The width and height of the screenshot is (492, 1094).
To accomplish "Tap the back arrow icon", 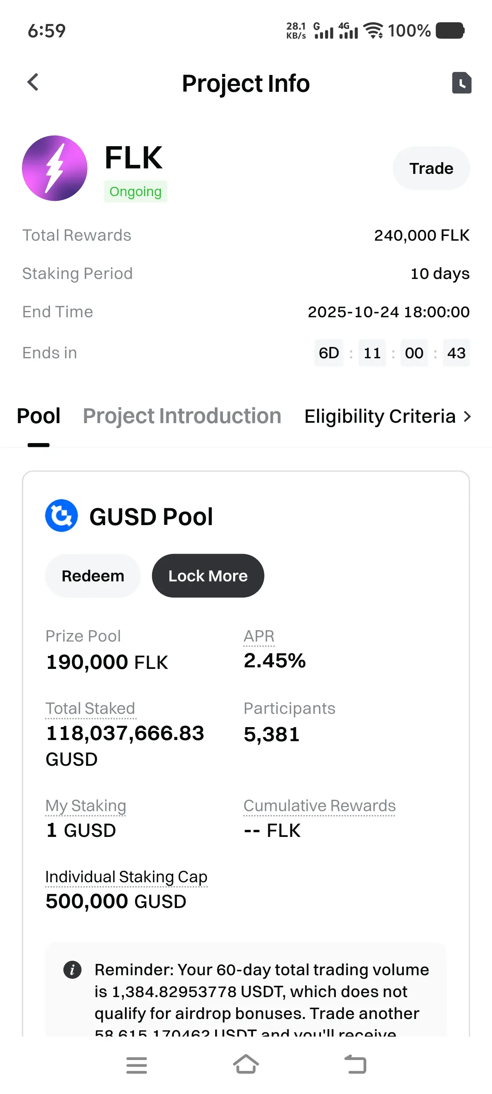I will 33,82.
